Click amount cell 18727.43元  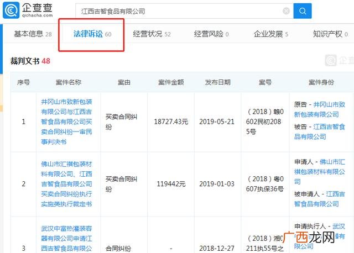click(171, 122)
